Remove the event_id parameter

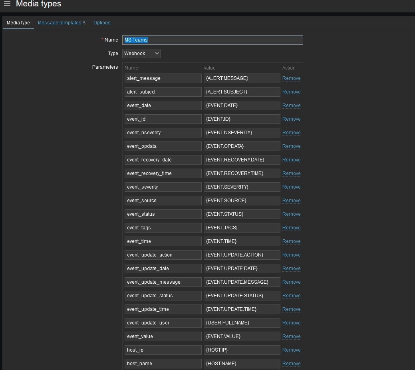(291, 119)
